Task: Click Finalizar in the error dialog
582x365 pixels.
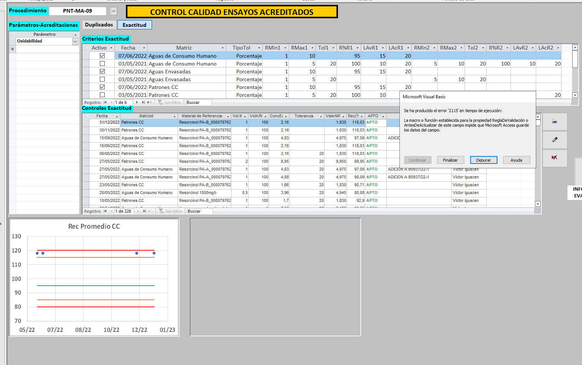Action: (450, 160)
